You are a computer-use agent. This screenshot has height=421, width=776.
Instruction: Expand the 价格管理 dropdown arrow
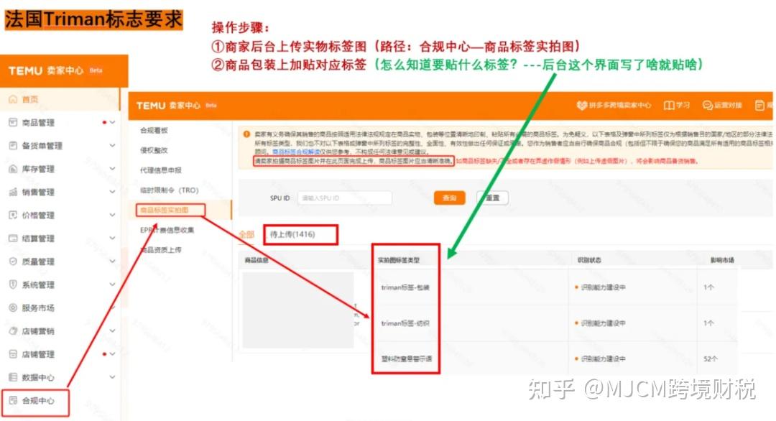(x=114, y=216)
